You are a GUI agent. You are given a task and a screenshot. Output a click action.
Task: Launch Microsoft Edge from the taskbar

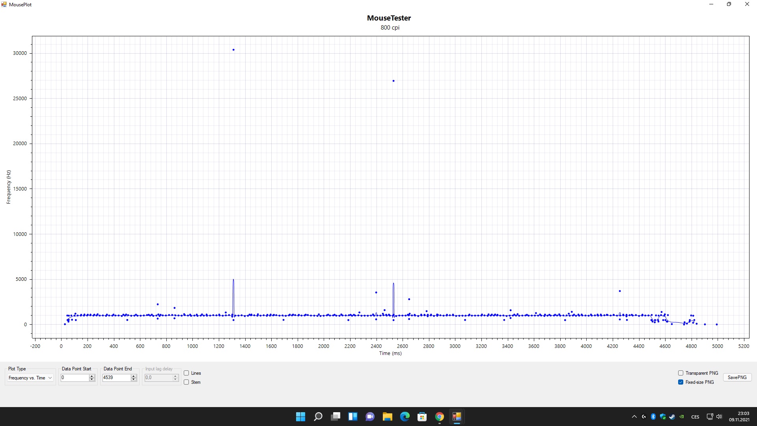tap(405, 417)
